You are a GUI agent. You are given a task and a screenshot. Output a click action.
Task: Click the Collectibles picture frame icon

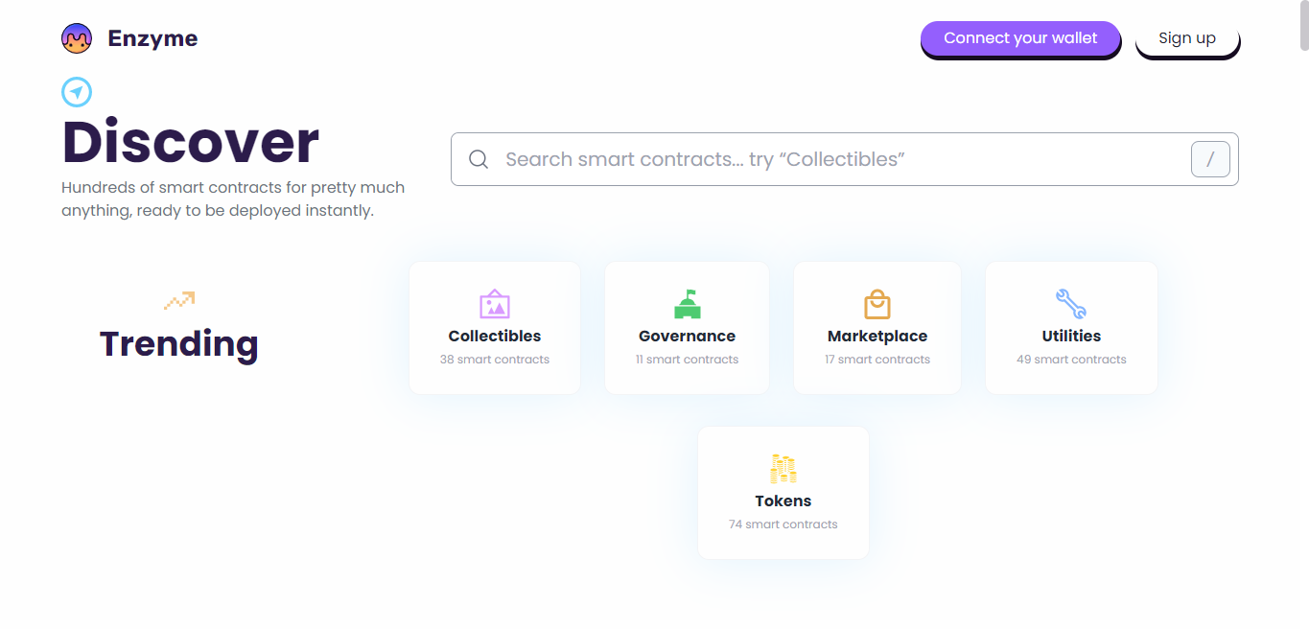coord(495,305)
